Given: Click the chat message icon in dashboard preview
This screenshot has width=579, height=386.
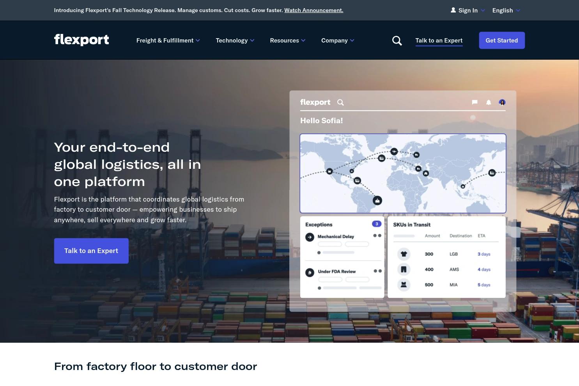Looking at the screenshot, I should coord(475,102).
